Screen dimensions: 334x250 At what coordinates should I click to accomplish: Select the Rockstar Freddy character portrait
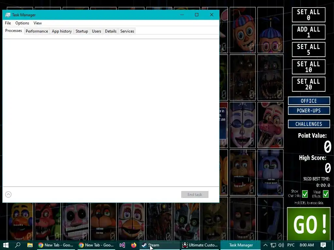(x=243, y=173)
